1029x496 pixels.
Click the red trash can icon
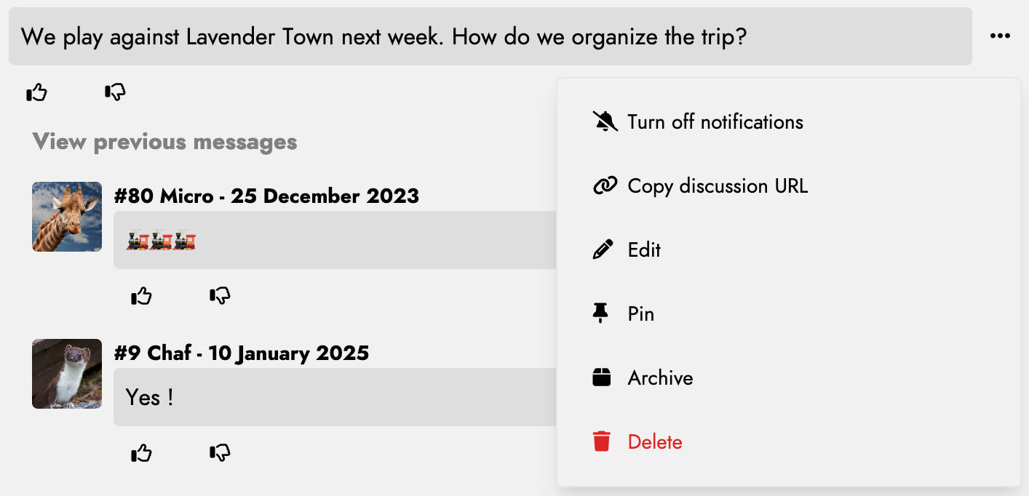(601, 441)
